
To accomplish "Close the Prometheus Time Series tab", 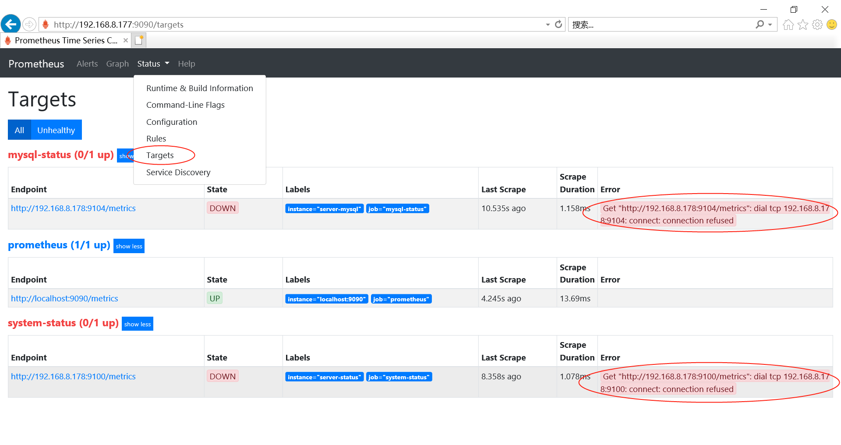I will click(x=126, y=40).
